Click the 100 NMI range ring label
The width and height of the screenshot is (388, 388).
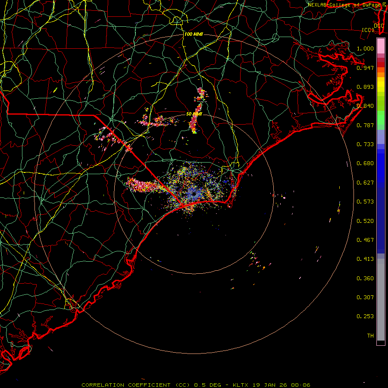click(194, 34)
